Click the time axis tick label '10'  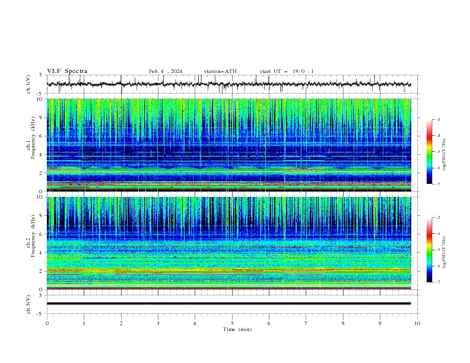tap(417, 323)
